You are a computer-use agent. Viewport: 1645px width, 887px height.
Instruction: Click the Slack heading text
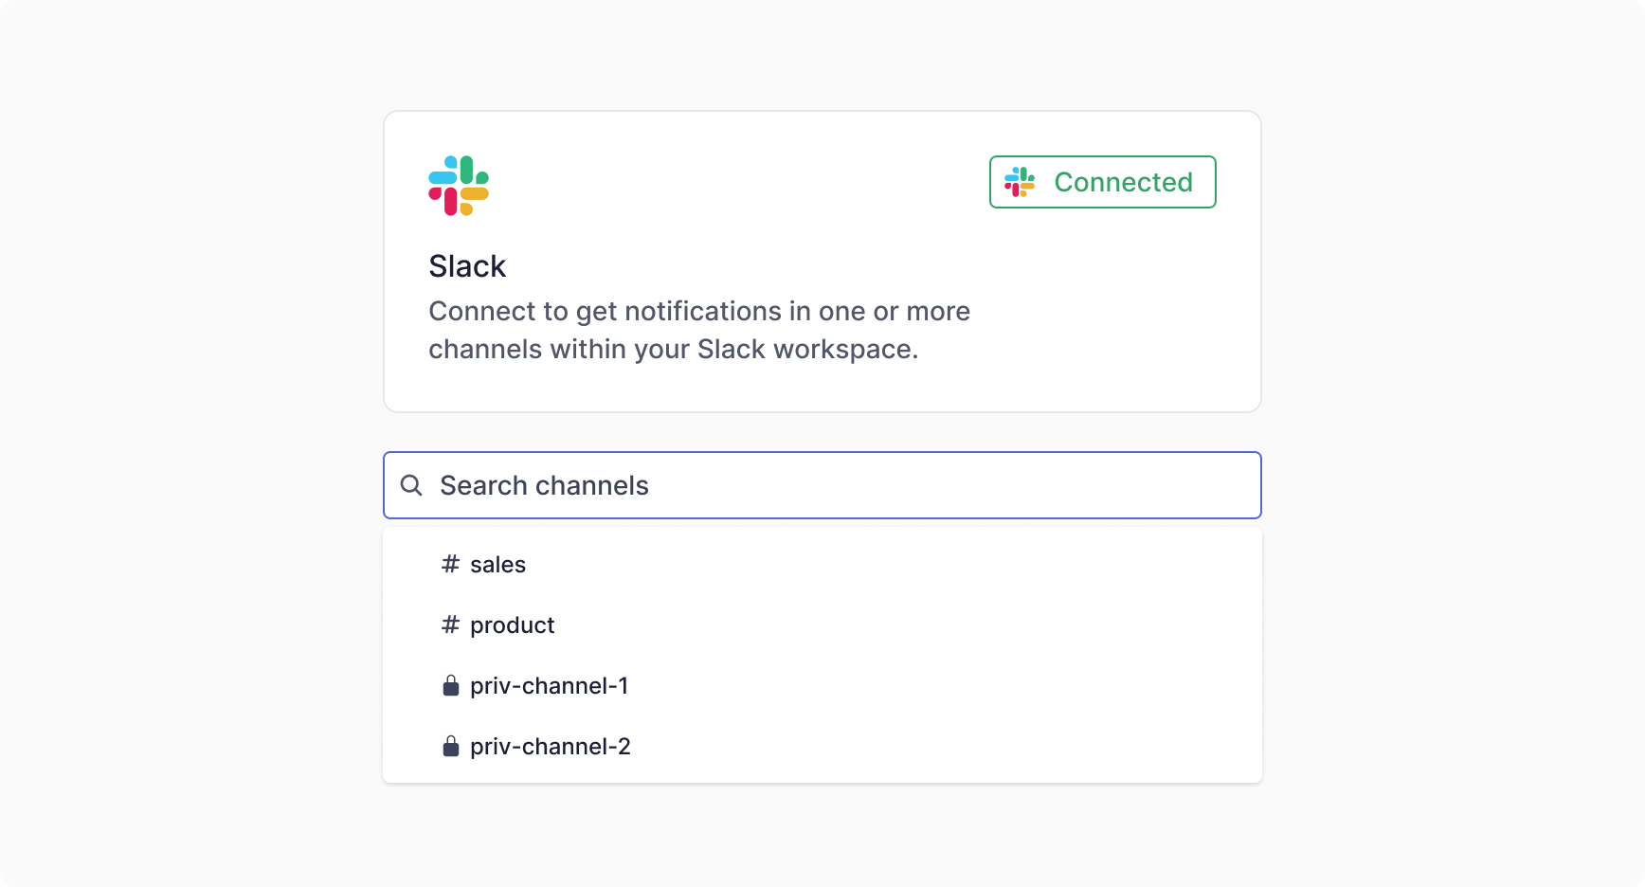[466, 266]
